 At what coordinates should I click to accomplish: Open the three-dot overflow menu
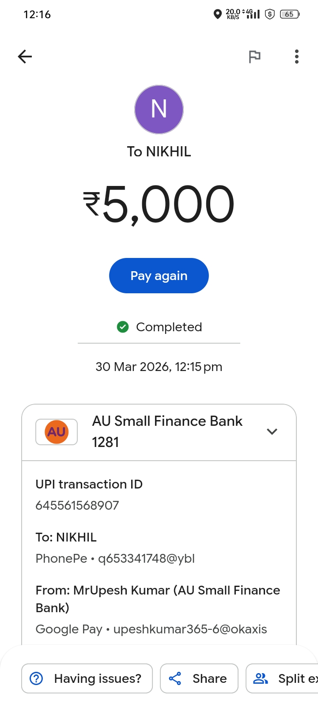(297, 57)
